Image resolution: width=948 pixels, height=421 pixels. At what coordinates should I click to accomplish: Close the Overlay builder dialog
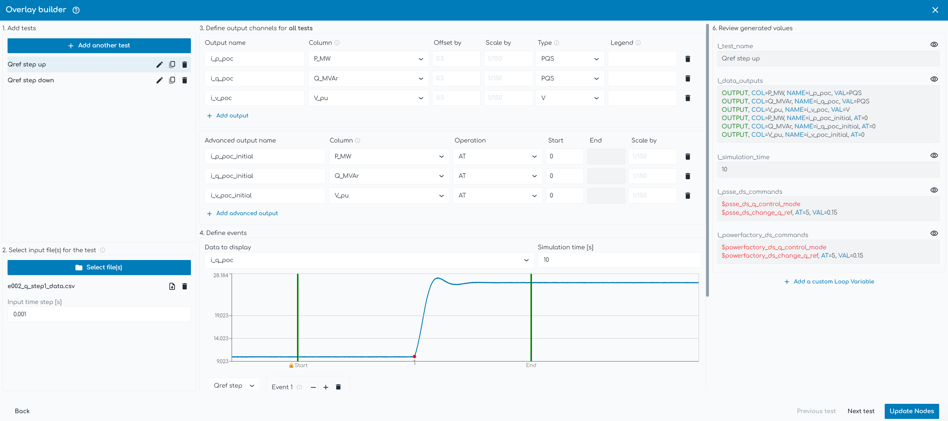pos(935,10)
